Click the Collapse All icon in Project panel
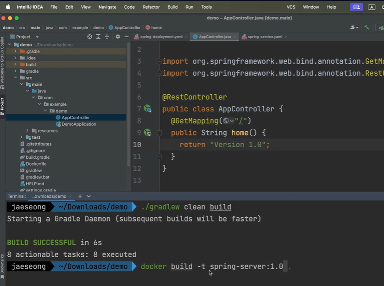The image size is (384, 286). (107, 37)
